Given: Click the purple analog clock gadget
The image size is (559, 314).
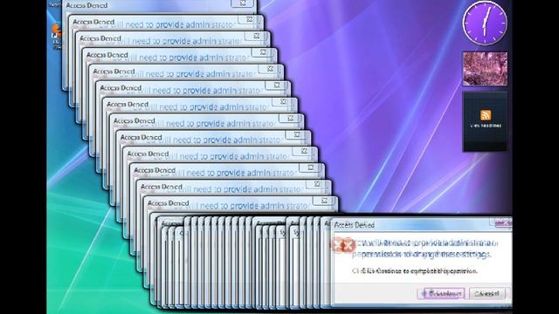Looking at the screenshot, I should click(x=485, y=23).
